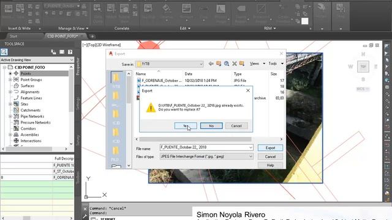
Task: Select Surfaces in Prospector tree
Action: click(28, 86)
